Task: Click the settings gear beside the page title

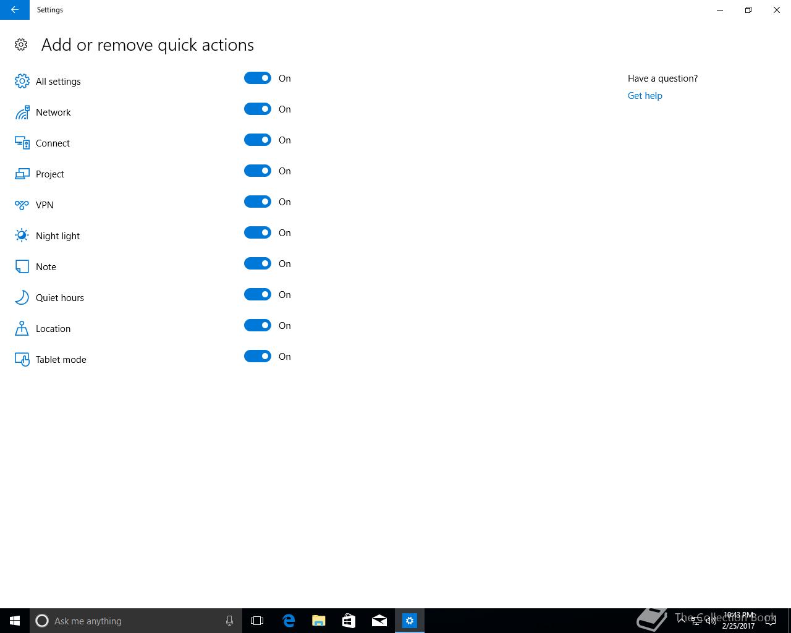Action: pyautogui.click(x=21, y=45)
